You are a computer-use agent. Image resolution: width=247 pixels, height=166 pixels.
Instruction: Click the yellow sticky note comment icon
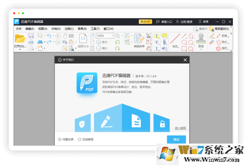click(x=165, y=36)
